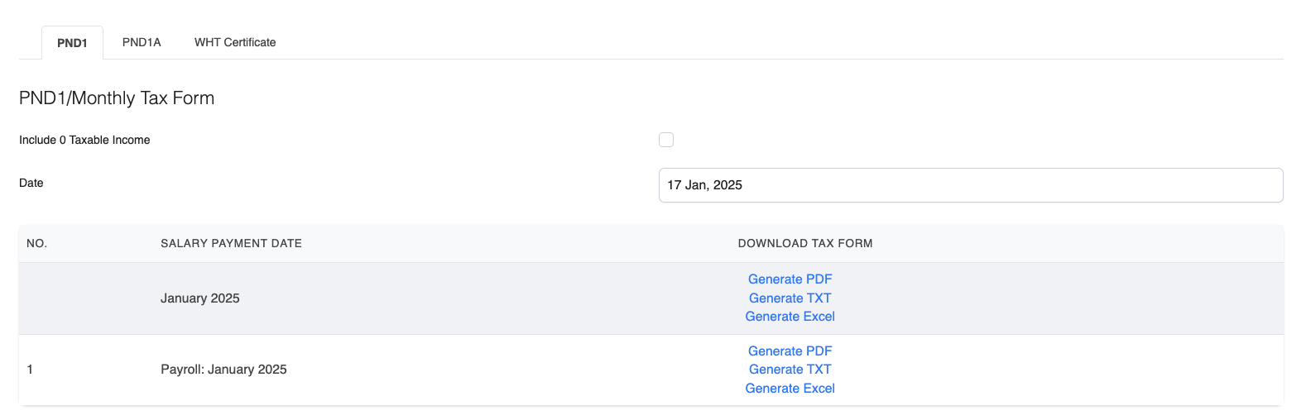
Task: Generate TXT for Payroll: January 2025
Action: (790, 370)
